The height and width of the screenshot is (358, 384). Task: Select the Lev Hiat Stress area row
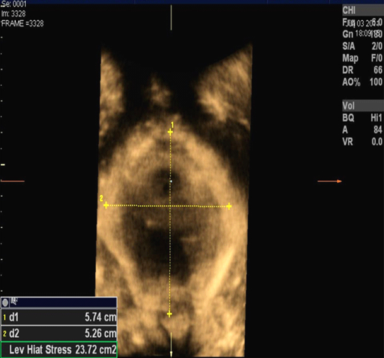point(59,349)
